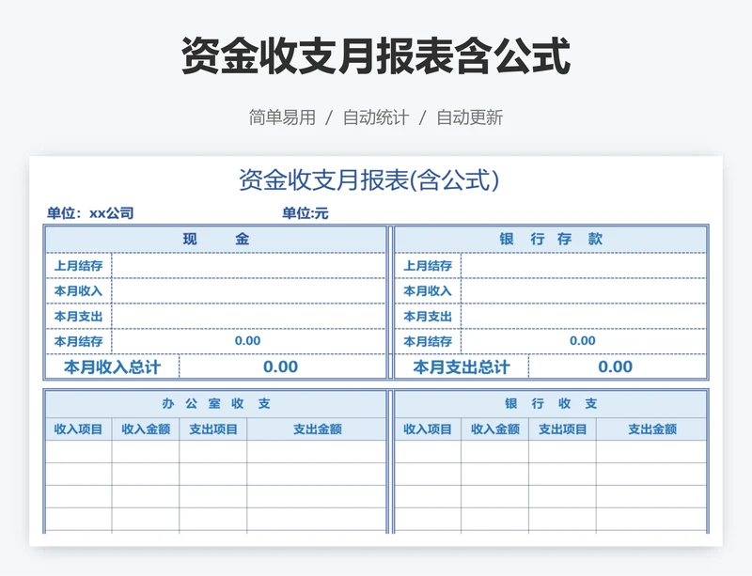The image size is (752, 576).
Task: Click first empty 支出项目 cell in 办公室收支
Action: [213, 452]
